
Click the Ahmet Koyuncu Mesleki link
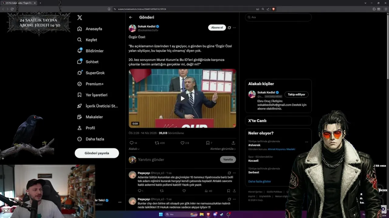click(x=281, y=149)
